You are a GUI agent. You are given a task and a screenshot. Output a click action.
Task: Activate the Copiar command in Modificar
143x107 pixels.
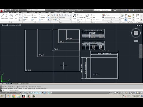(26, 17)
